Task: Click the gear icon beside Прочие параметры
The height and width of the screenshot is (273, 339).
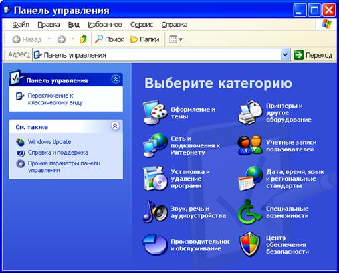Action: point(20,164)
